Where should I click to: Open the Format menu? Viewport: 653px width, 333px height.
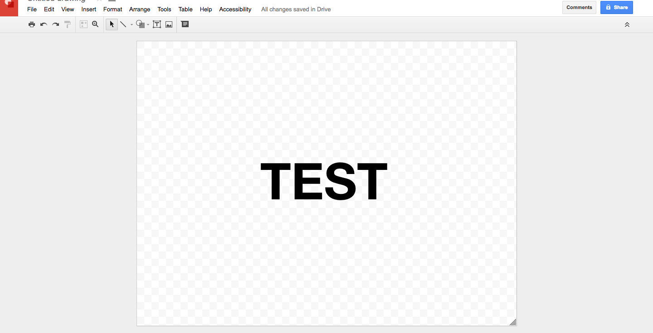(x=113, y=9)
